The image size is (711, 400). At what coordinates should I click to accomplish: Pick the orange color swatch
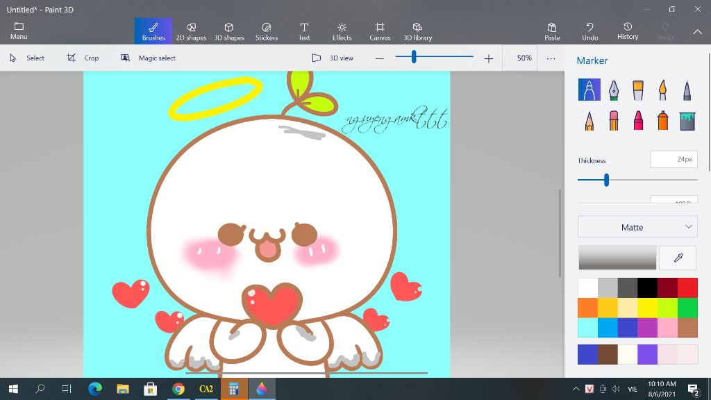587,308
